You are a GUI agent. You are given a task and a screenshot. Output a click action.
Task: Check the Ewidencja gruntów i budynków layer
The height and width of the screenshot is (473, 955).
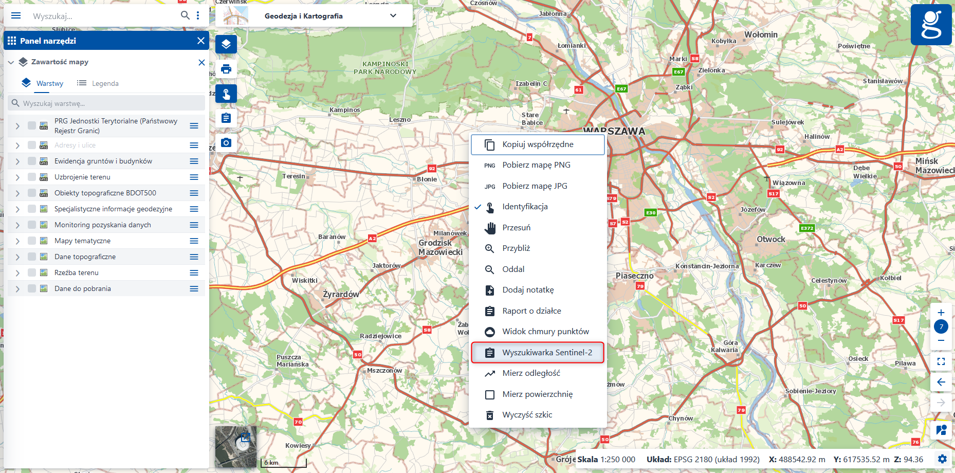tap(32, 161)
